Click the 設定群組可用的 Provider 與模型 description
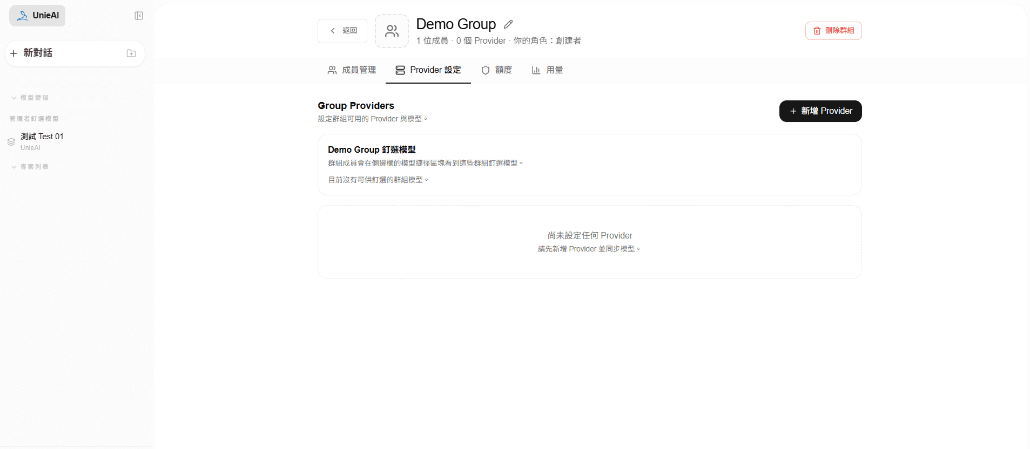The height and width of the screenshot is (449, 1030). click(x=373, y=119)
